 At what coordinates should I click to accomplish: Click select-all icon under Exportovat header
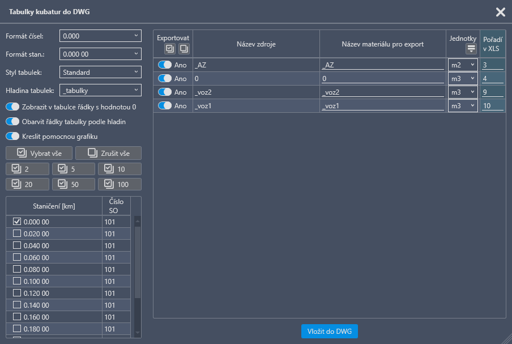169,49
